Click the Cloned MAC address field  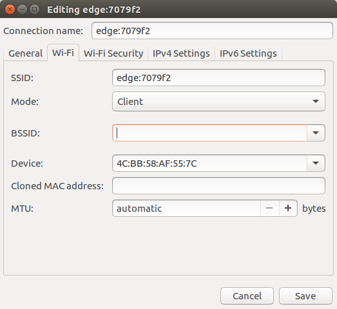218,186
